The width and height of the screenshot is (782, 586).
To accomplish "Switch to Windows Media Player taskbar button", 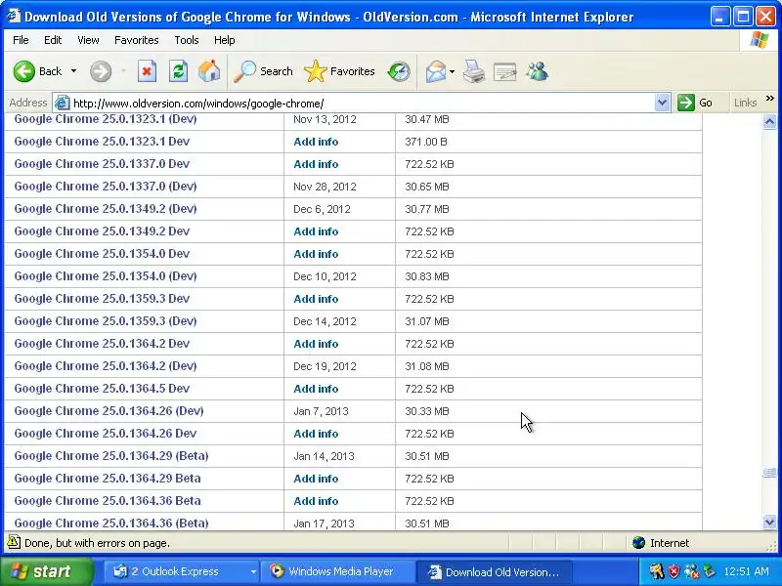I will 338,571.
